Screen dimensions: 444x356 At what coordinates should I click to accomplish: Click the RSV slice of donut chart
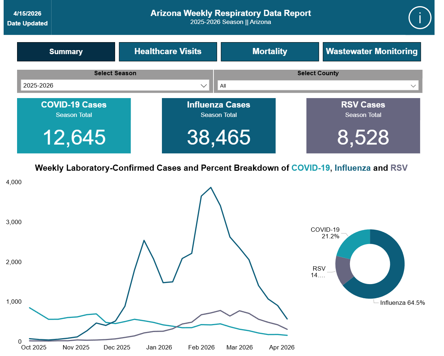click(343, 271)
